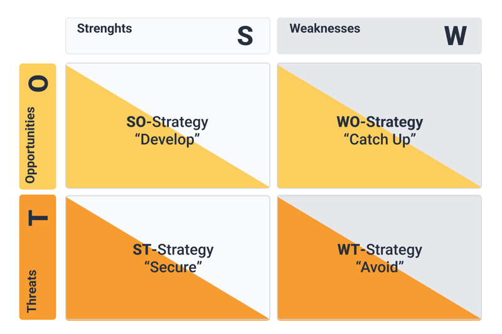This screenshot has width=502, height=334.
Task: Click the Strenghts header box
Action: (x=168, y=36)
